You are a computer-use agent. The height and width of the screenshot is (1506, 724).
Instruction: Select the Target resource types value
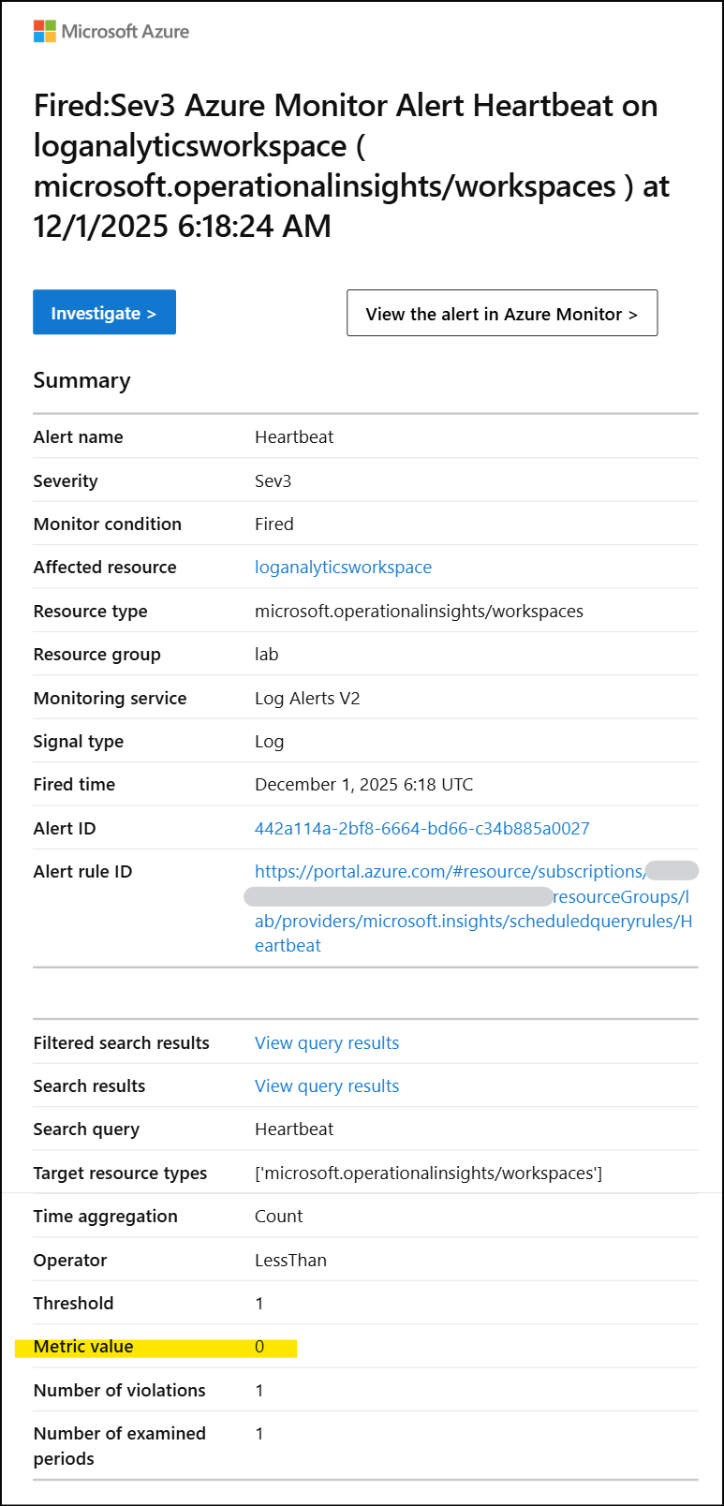[x=428, y=1174]
